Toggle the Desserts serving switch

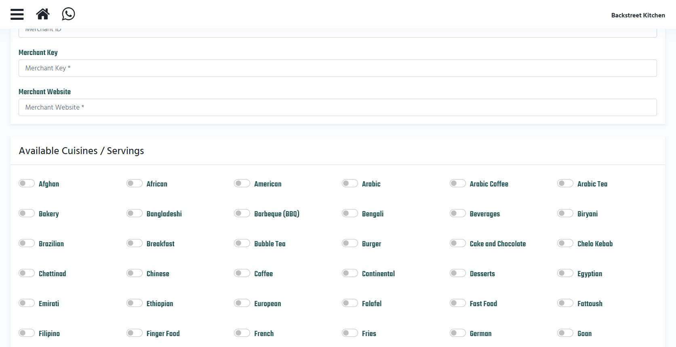pyautogui.click(x=457, y=273)
